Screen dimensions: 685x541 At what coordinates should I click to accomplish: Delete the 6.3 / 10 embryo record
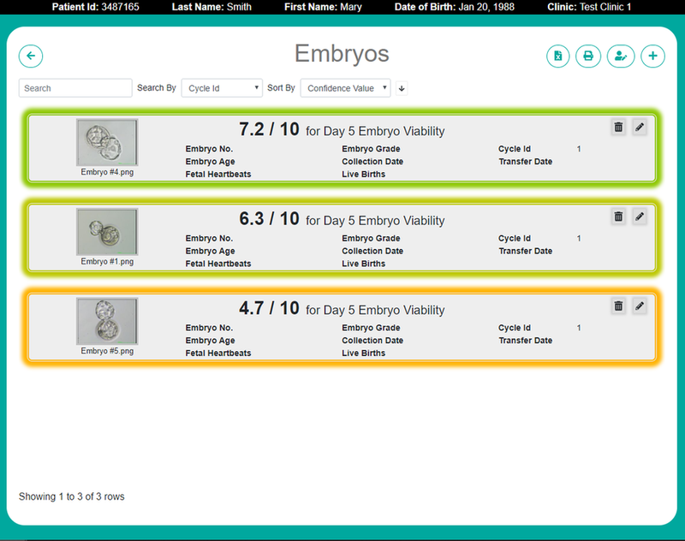(x=618, y=217)
